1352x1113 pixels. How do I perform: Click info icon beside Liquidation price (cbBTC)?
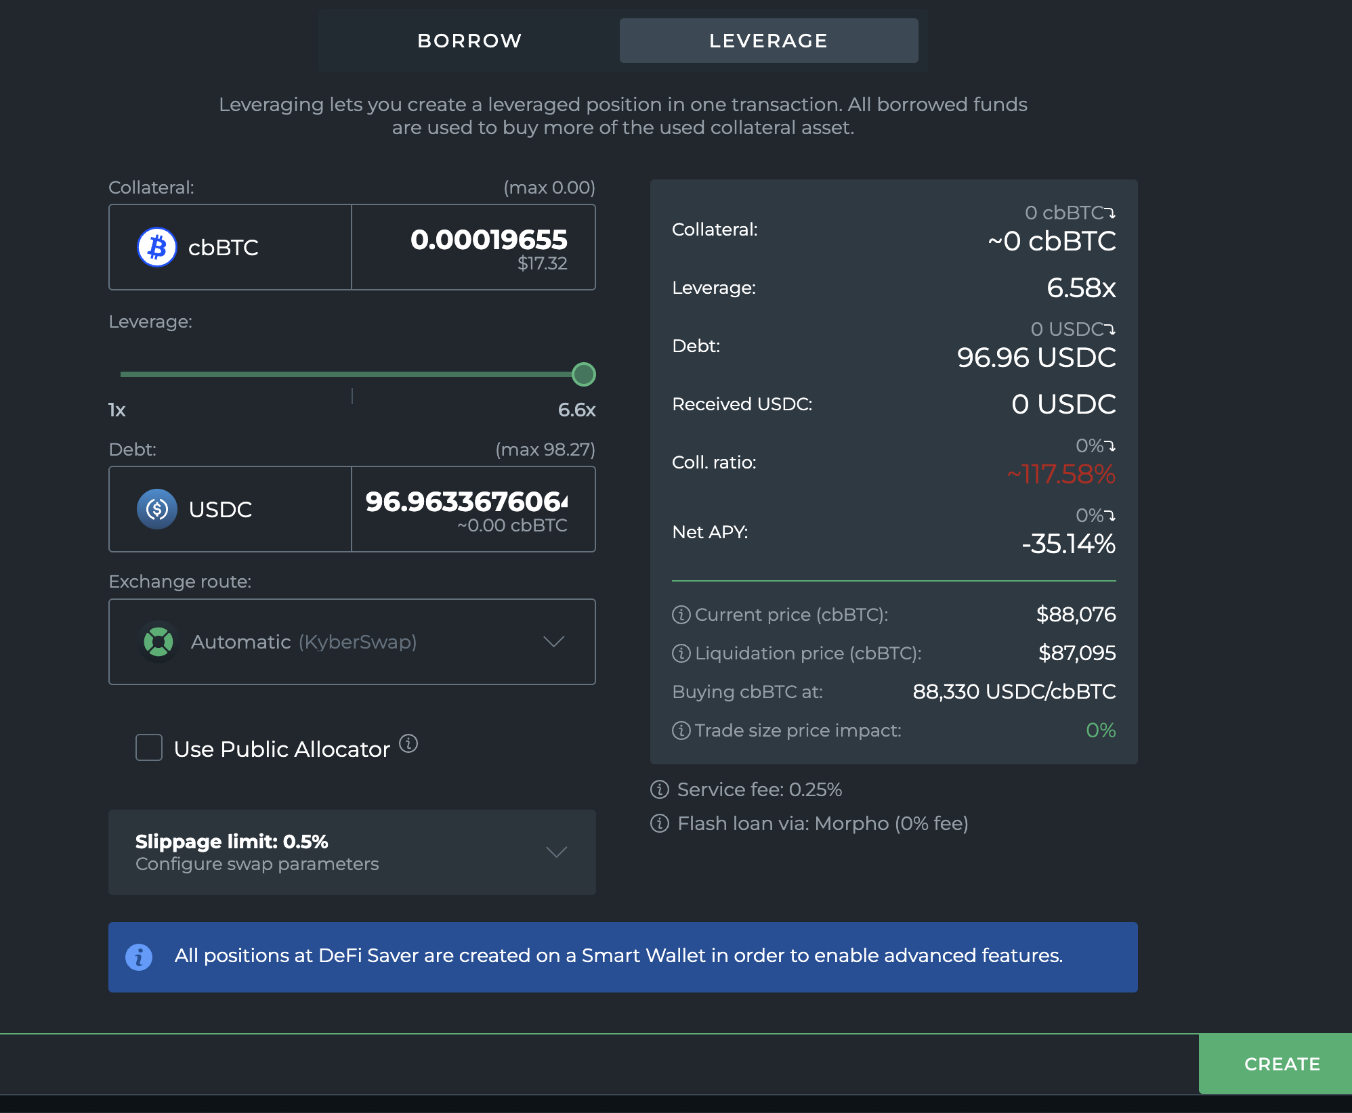coord(681,653)
